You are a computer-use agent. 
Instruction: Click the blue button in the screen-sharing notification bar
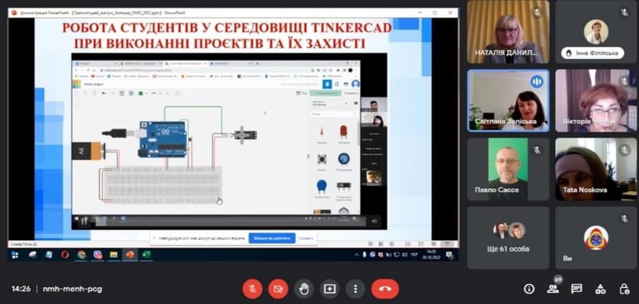[x=272, y=238]
